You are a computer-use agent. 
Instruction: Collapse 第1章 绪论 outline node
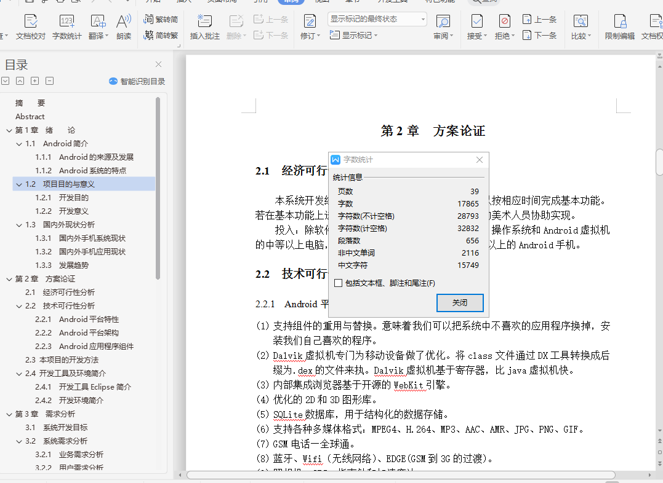click(9, 130)
